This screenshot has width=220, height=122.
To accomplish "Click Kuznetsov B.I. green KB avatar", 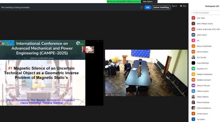I will [x=193, y=68].
